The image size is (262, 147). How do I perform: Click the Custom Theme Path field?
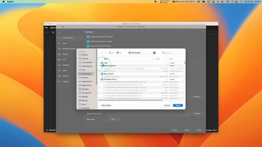tap(149, 114)
